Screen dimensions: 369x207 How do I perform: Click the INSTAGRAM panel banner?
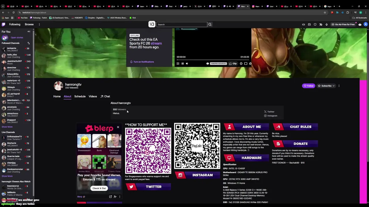tap(197, 175)
